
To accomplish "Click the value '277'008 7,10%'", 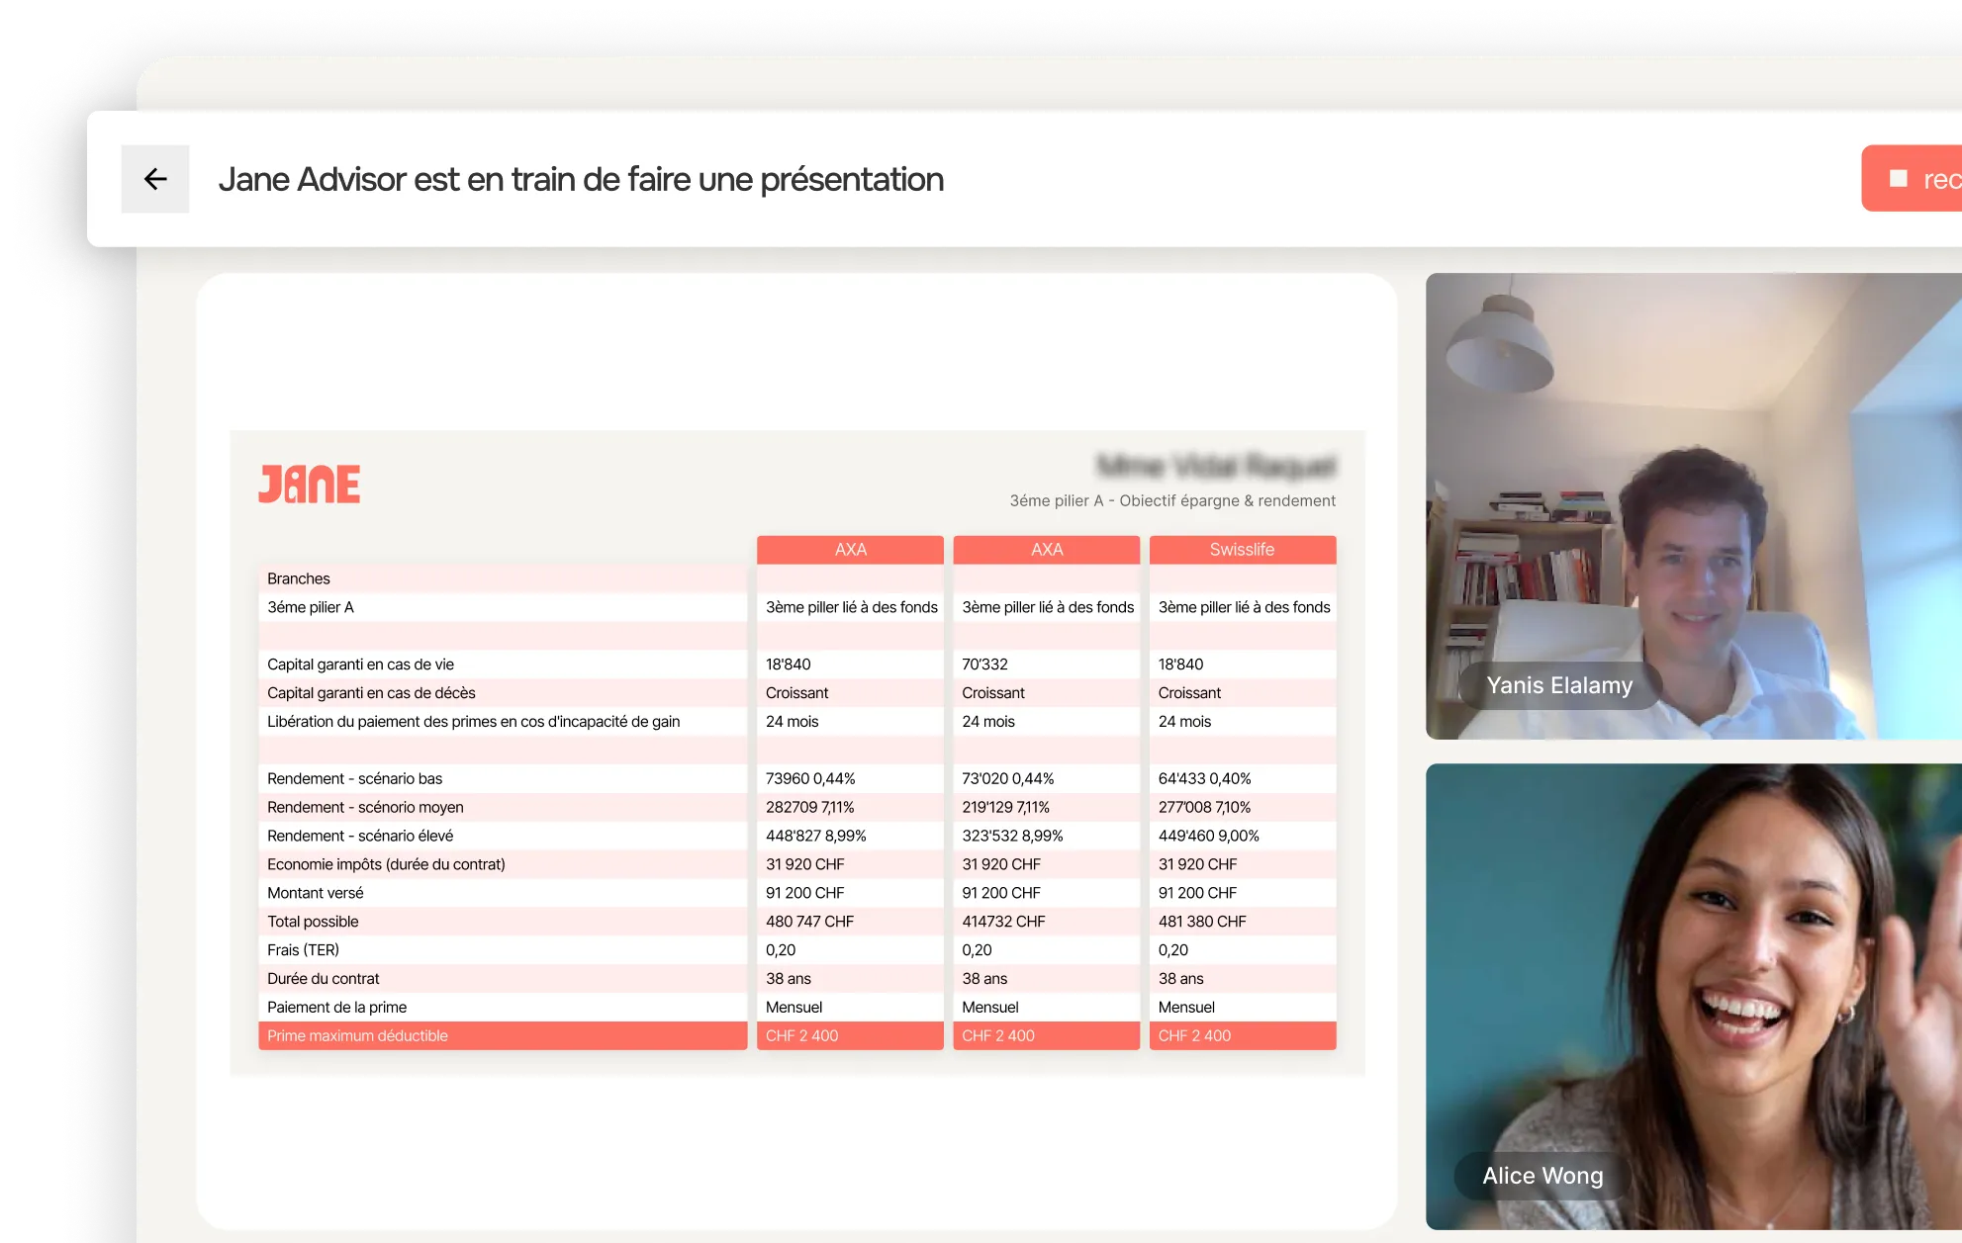I will click(1204, 808).
